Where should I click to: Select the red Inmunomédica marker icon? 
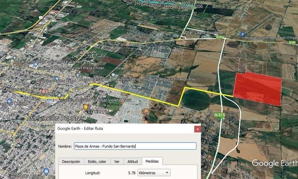pyautogui.click(x=44, y=91)
